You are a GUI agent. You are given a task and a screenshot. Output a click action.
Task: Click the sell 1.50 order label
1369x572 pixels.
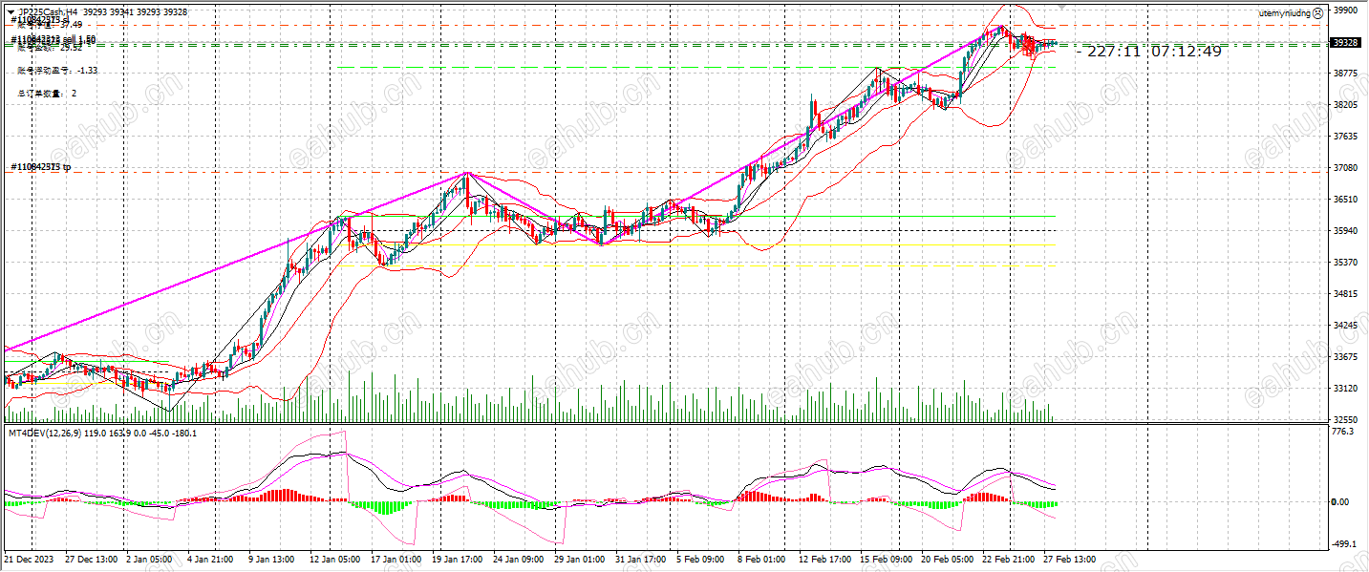(x=53, y=39)
